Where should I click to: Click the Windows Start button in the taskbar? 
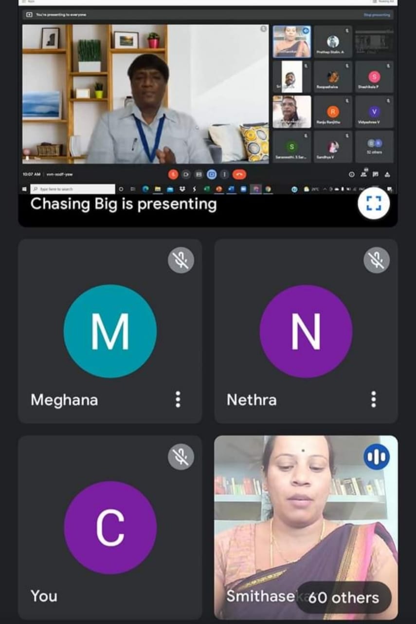(x=24, y=189)
